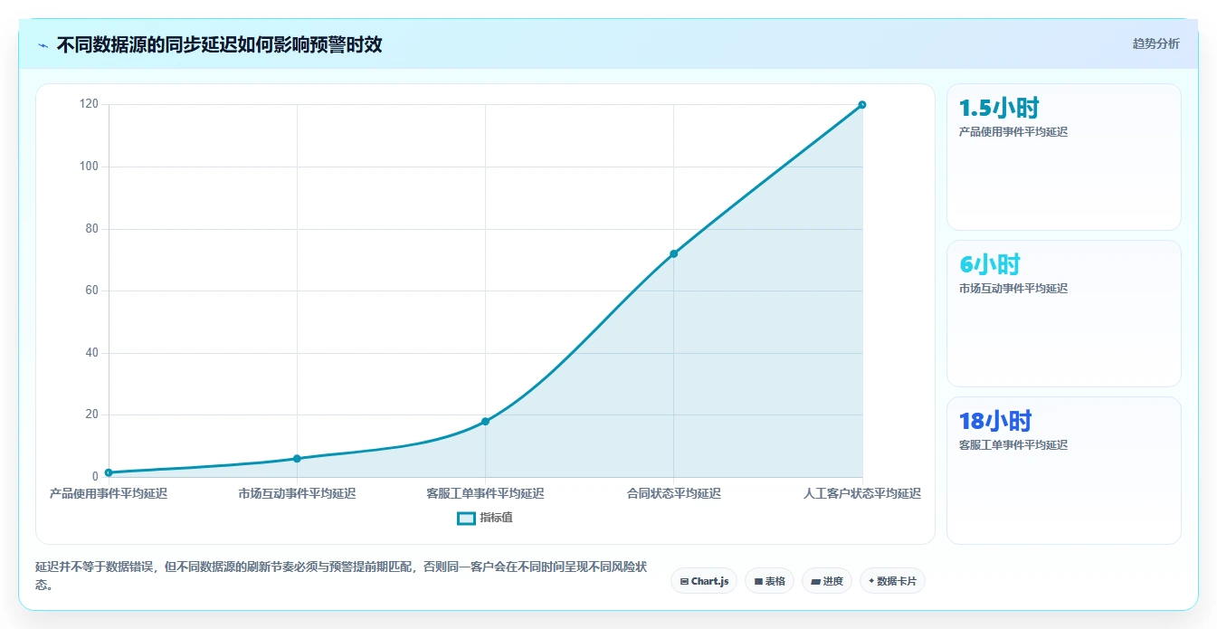Click the footnote text starting 延迟并不等于数据错误
This screenshot has height=629, width=1217.
(340, 576)
